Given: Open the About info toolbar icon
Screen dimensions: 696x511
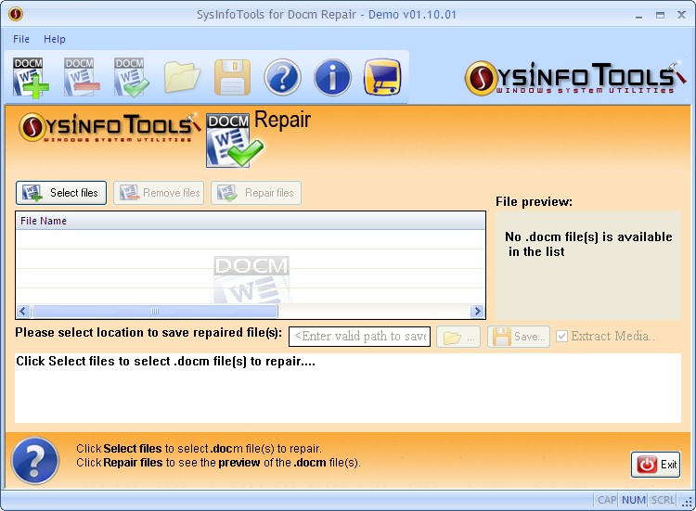Looking at the screenshot, I should [332, 77].
